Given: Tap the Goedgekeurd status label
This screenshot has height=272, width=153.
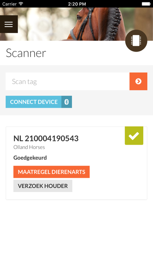Looking at the screenshot, I should tap(30, 158).
